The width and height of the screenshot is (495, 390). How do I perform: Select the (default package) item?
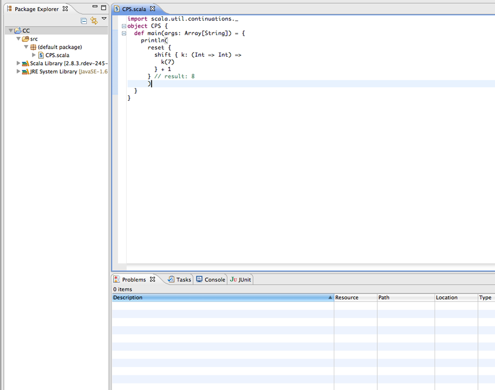59,47
